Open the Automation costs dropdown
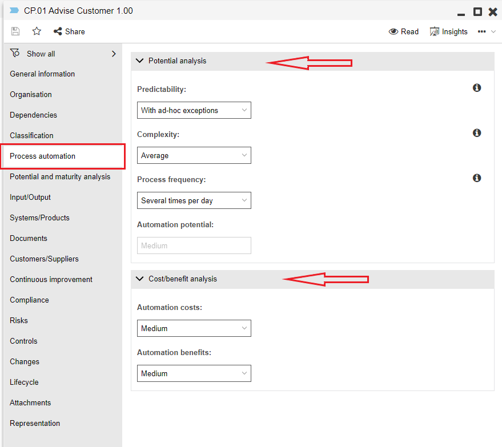 click(194, 328)
